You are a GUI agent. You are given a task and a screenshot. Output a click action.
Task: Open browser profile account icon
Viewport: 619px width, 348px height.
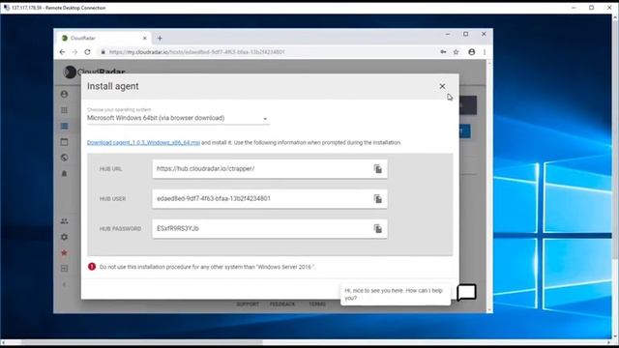[471, 52]
